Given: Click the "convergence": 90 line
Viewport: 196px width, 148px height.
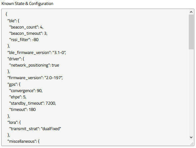Looking at the screenshot, I should [x=26, y=91].
